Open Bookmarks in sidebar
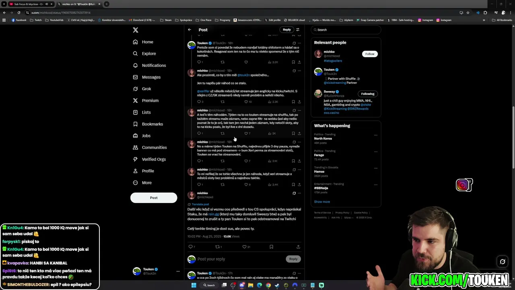The height and width of the screenshot is (290, 515). coord(148,124)
